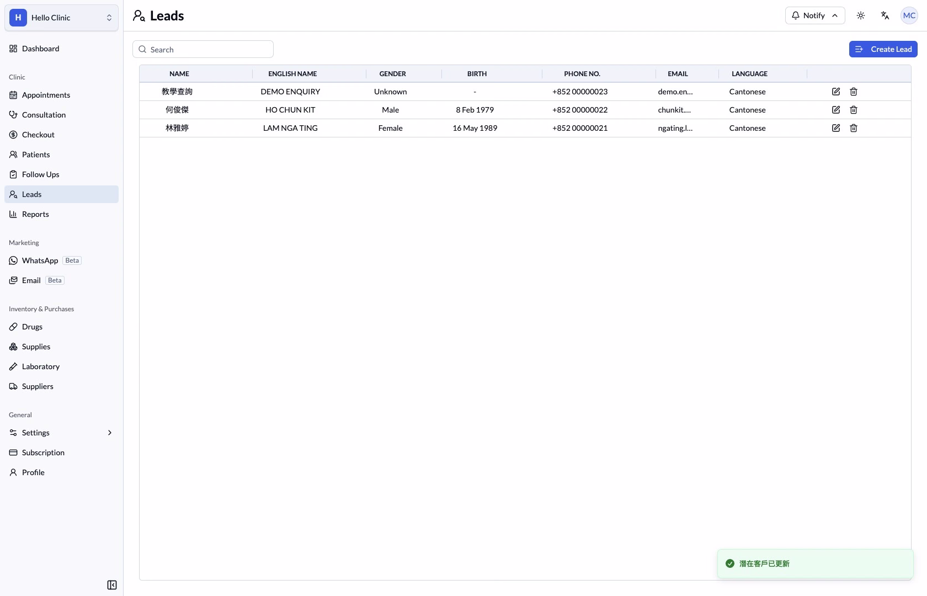The height and width of the screenshot is (596, 927).
Task: Open the Hello Clinic switcher dropdown
Action: (x=61, y=18)
